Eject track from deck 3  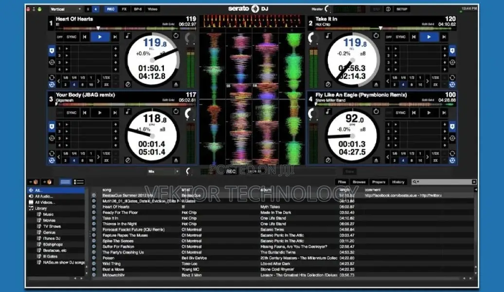point(176,160)
